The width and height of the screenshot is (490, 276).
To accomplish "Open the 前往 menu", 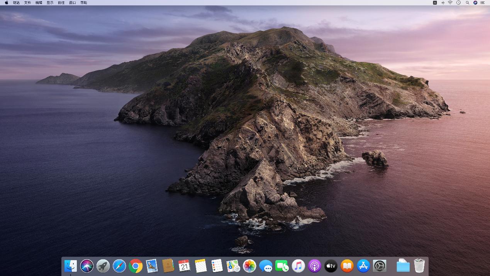I will click(61, 3).
